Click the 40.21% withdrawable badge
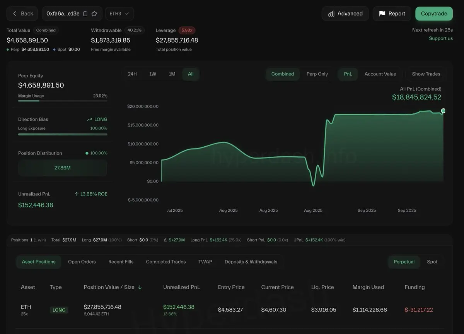The image size is (464, 334). click(135, 30)
